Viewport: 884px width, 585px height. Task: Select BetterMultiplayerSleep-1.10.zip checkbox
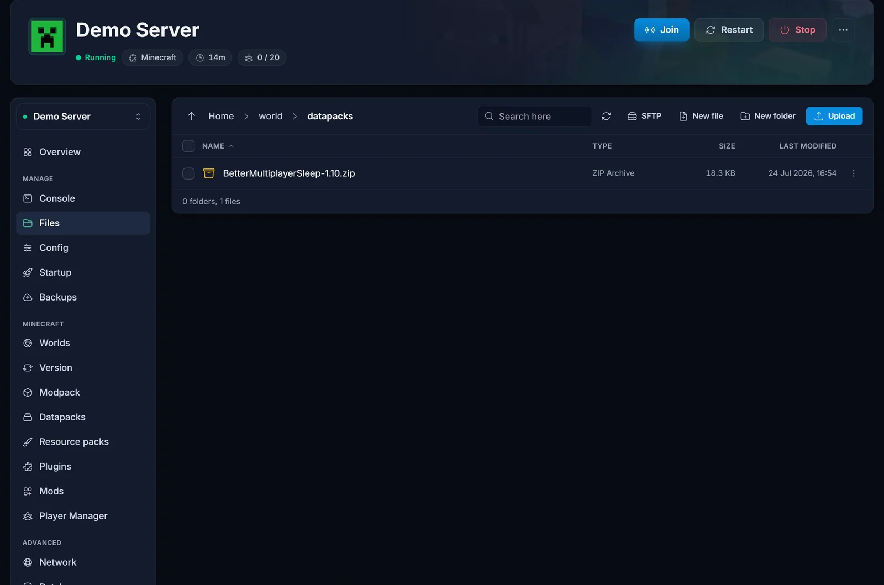(x=188, y=173)
